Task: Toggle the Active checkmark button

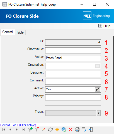Action: 98,90
